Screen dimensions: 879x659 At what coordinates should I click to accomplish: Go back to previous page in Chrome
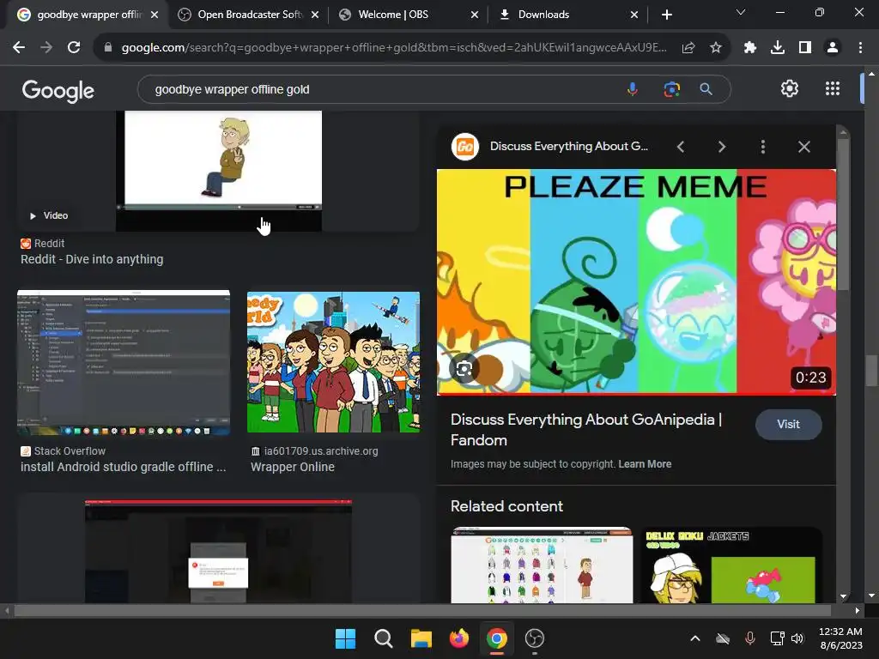click(19, 48)
